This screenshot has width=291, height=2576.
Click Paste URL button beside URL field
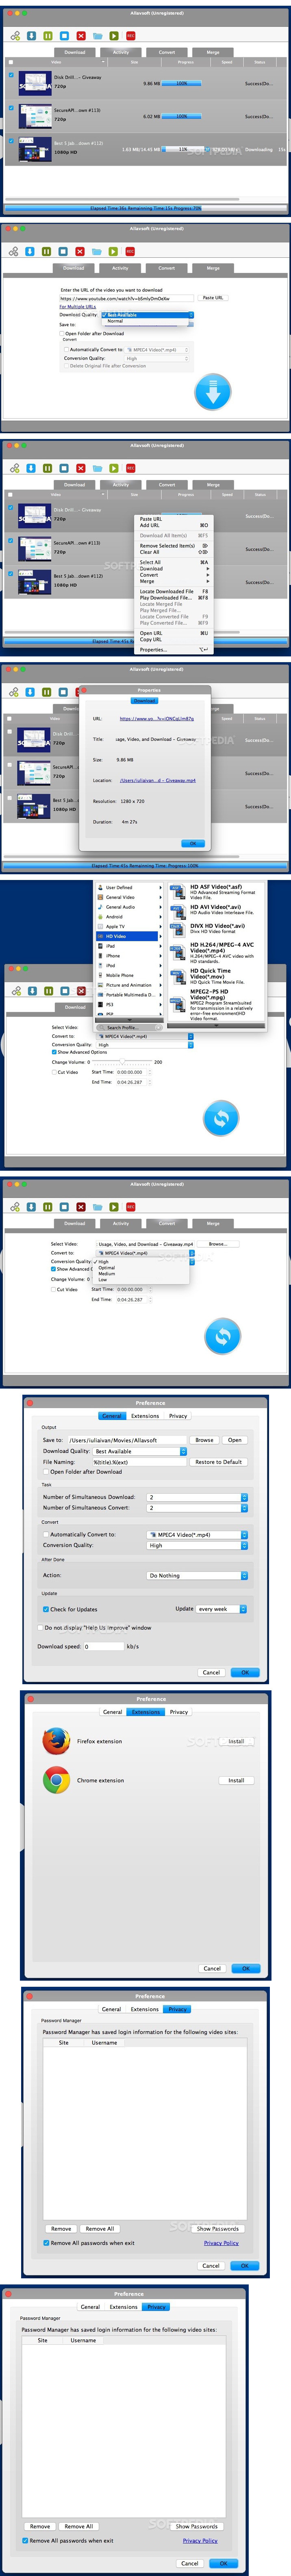click(x=213, y=298)
